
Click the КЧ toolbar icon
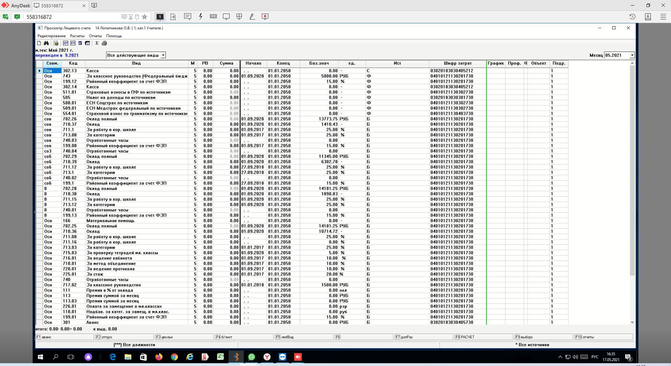73,43
